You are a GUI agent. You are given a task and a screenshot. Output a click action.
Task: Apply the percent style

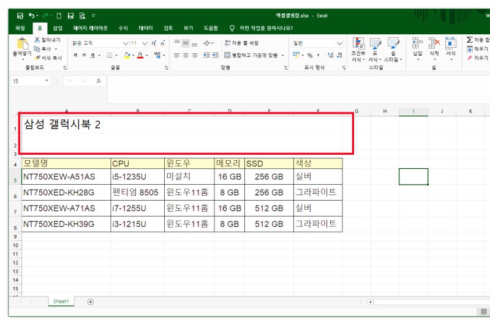pyautogui.click(x=310, y=56)
